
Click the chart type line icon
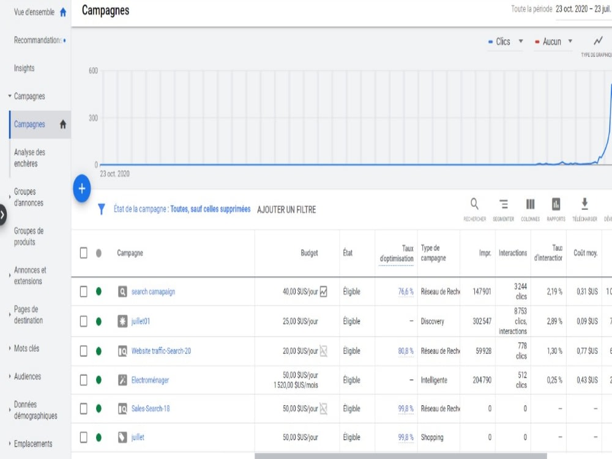click(x=598, y=41)
